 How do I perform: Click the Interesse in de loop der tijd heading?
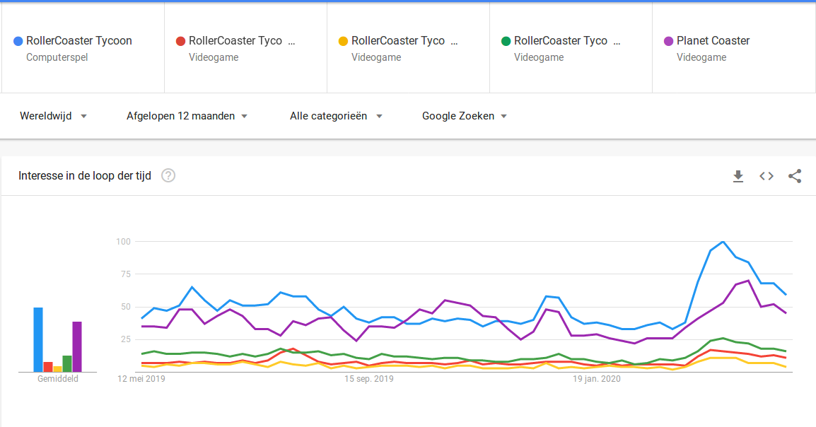[x=85, y=176]
